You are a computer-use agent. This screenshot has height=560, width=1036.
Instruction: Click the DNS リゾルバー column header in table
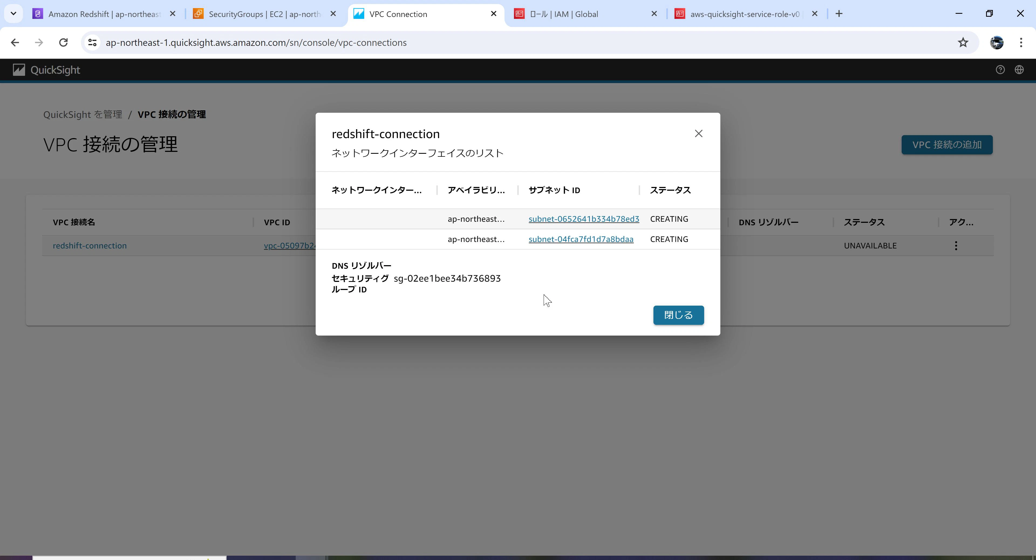(x=768, y=222)
